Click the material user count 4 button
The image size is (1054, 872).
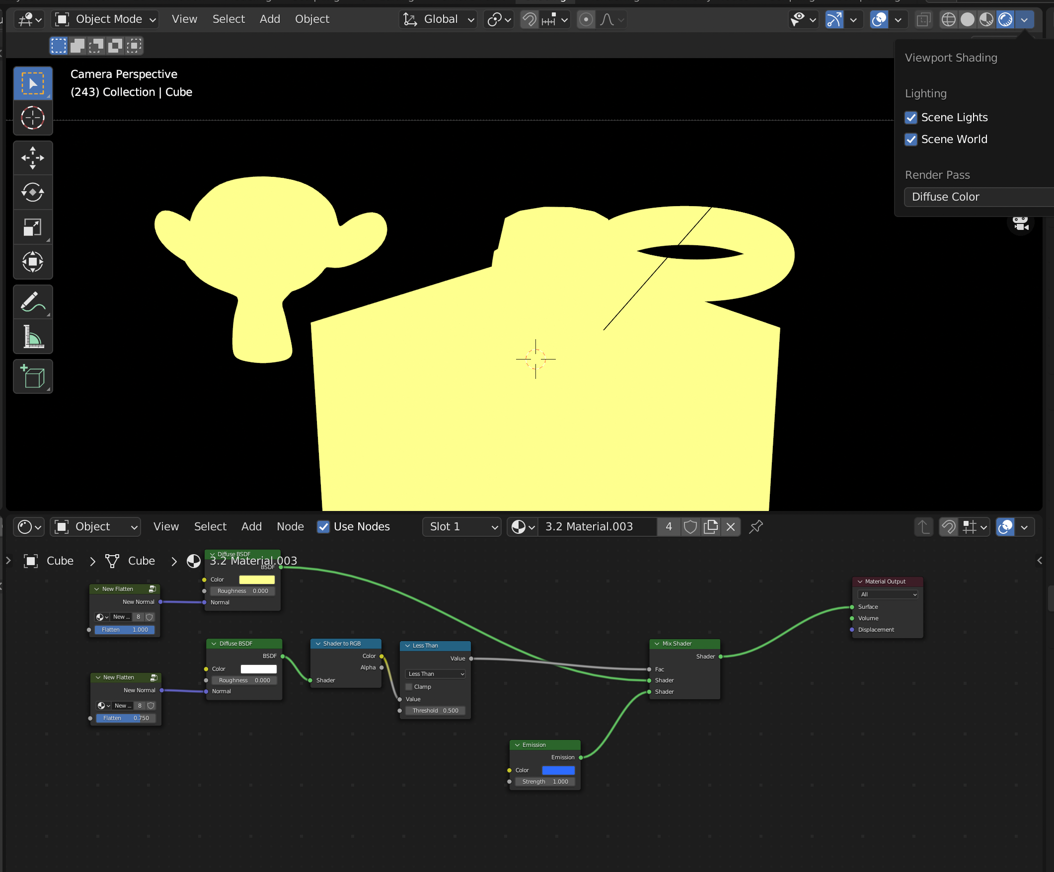coord(669,527)
